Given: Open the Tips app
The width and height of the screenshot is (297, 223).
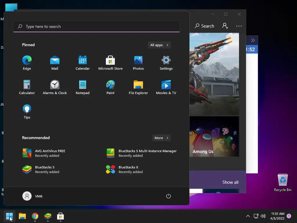Looking at the screenshot, I should point(27,112).
